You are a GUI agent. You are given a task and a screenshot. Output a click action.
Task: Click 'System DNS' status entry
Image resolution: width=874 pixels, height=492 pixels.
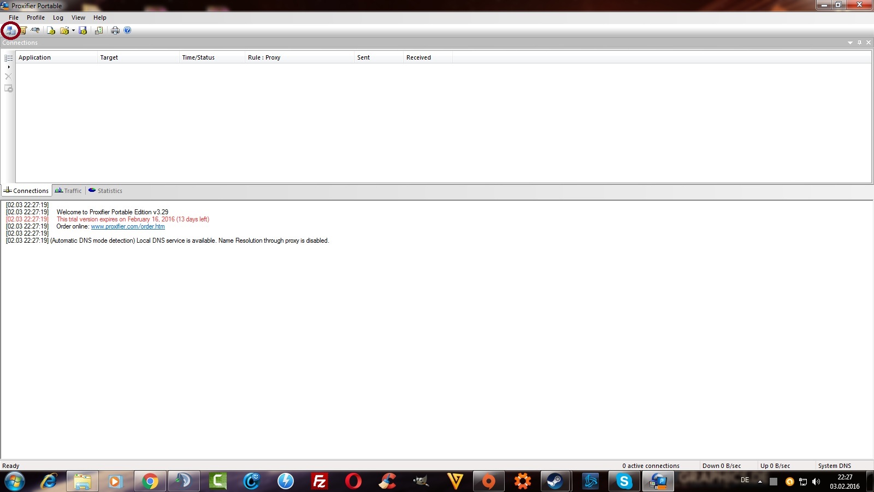835,466
